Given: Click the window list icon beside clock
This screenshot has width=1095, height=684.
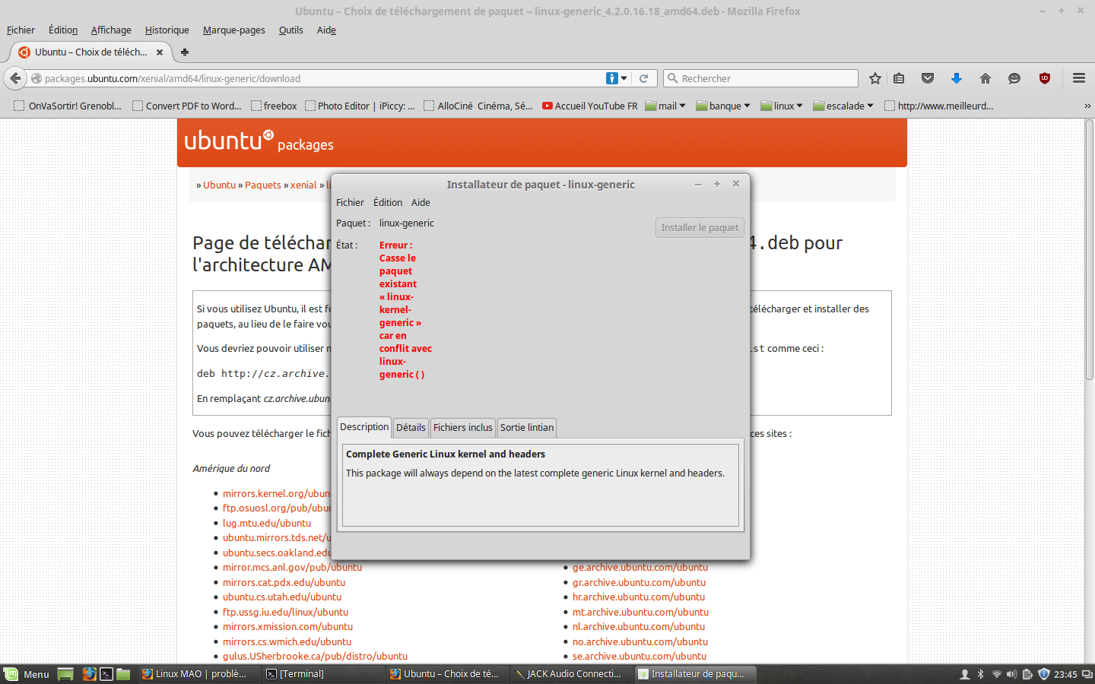Looking at the screenshot, I should [1087, 674].
